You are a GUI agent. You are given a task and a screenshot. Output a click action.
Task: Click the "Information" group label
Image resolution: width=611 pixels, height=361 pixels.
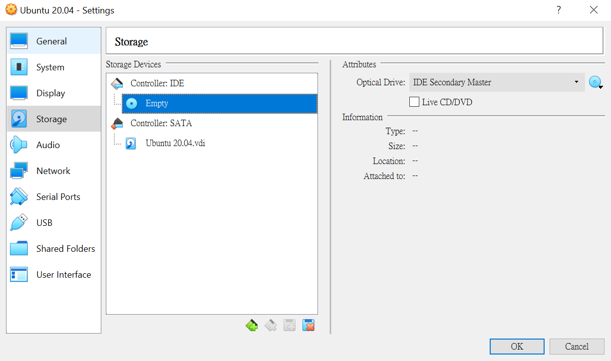[362, 117]
